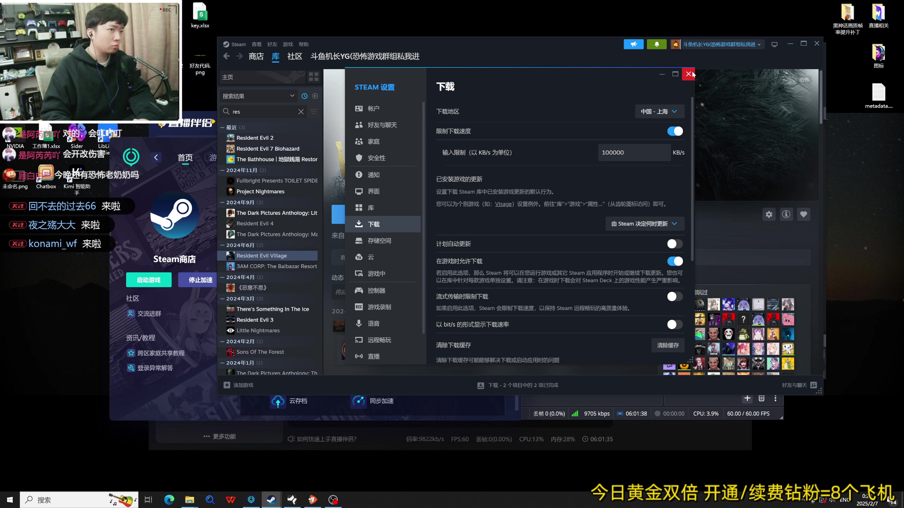The image size is (904, 508).
Task: Click the recent clock filter icon
Action: (x=304, y=96)
